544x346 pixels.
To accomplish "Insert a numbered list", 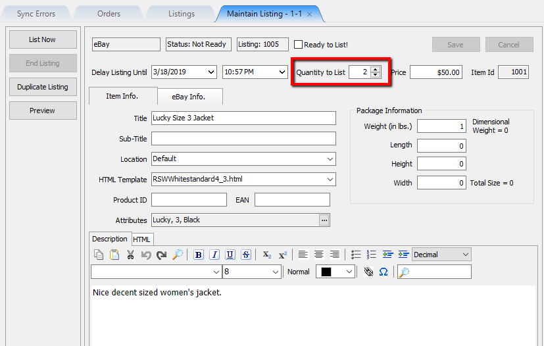I will pos(371,255).
